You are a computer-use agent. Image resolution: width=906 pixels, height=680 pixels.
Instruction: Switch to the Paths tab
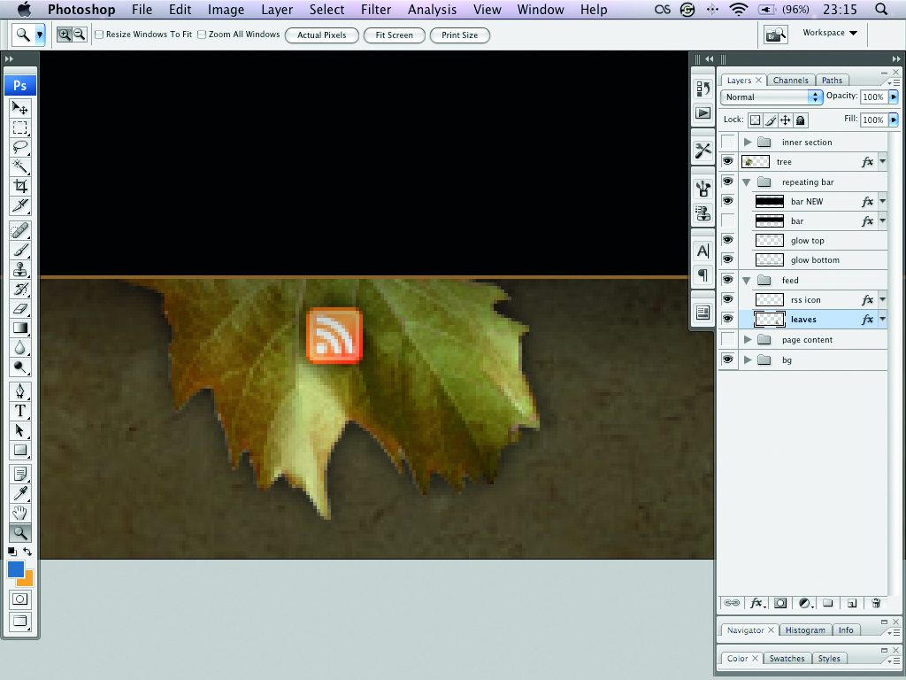(832, 81)
